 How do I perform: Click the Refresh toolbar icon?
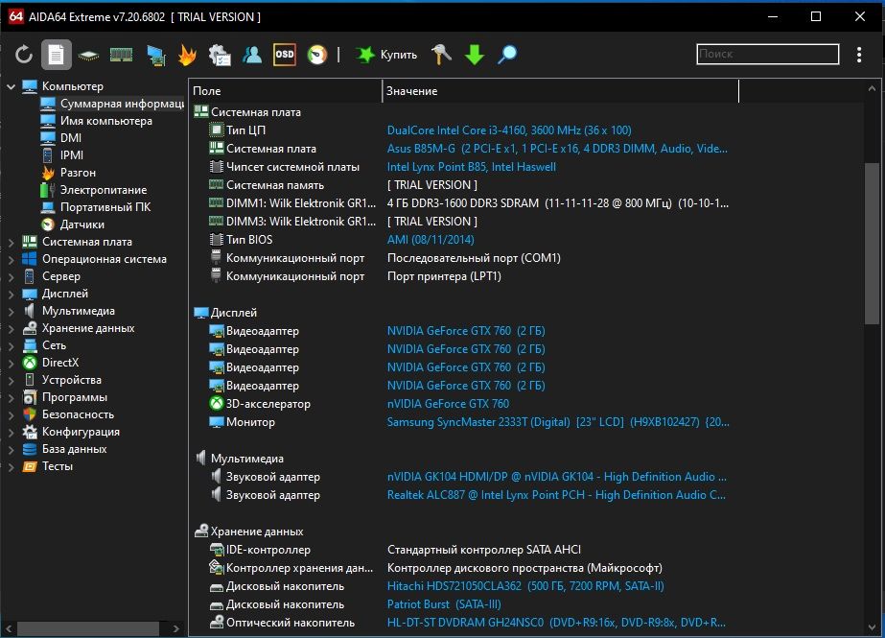pyautogui.click(x=24, y=55)
